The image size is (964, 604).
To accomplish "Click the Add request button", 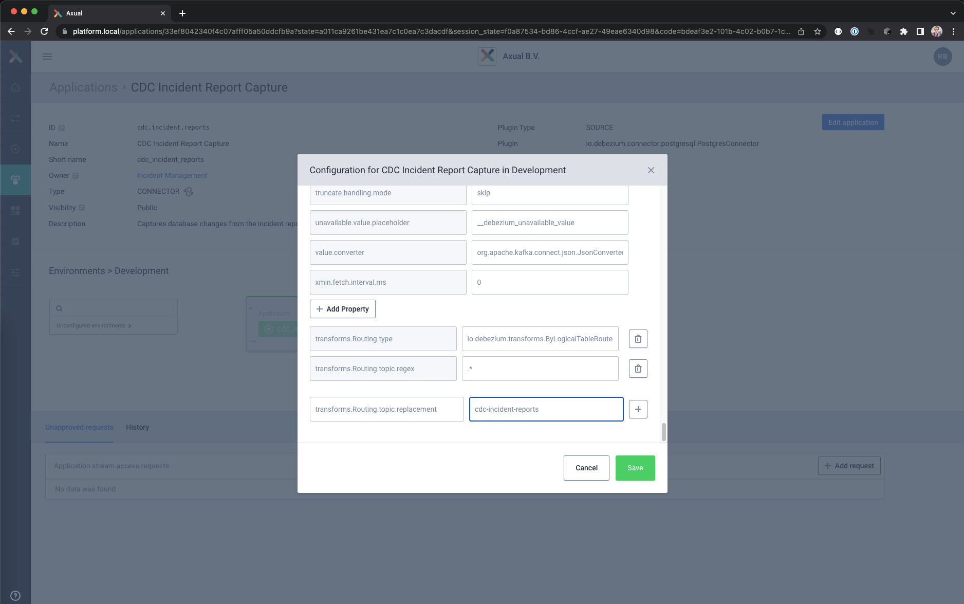I will click(x=849, y=466).
